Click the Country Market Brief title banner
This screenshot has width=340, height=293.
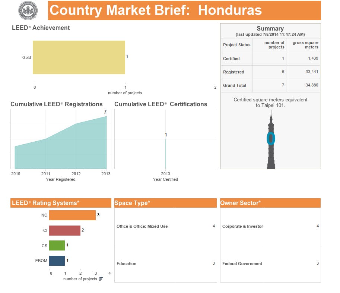[x=184, y=10]
